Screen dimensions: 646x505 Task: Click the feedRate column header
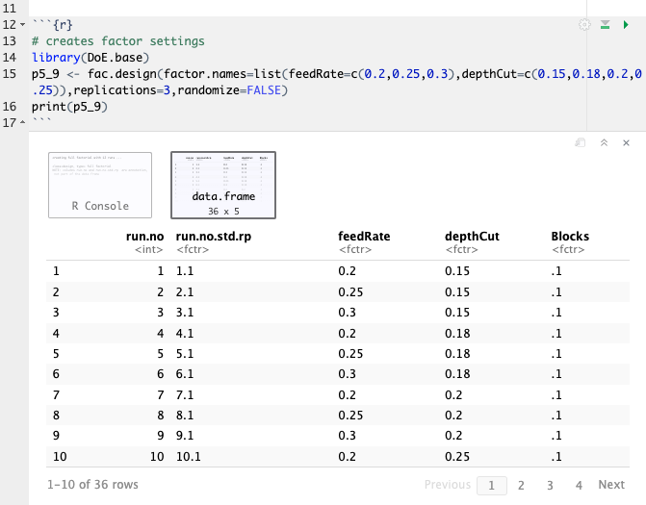click(x=365, y=236)
